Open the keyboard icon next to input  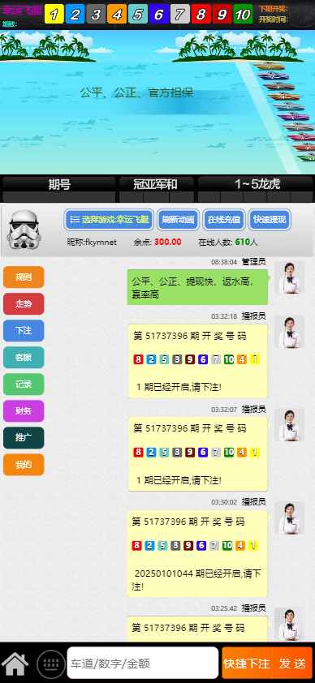[x=51, y=664]
